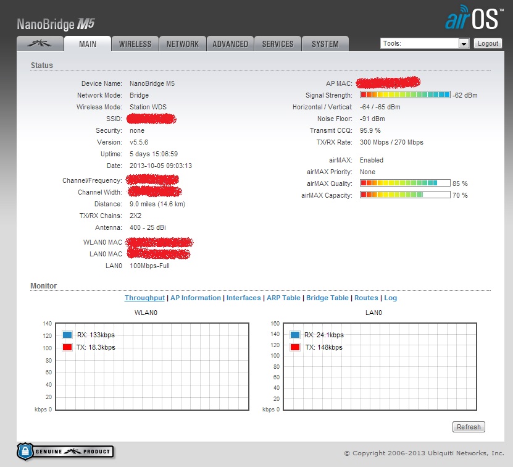Click the Logout button
Viewport: 513px width, 467px height.
488,44
